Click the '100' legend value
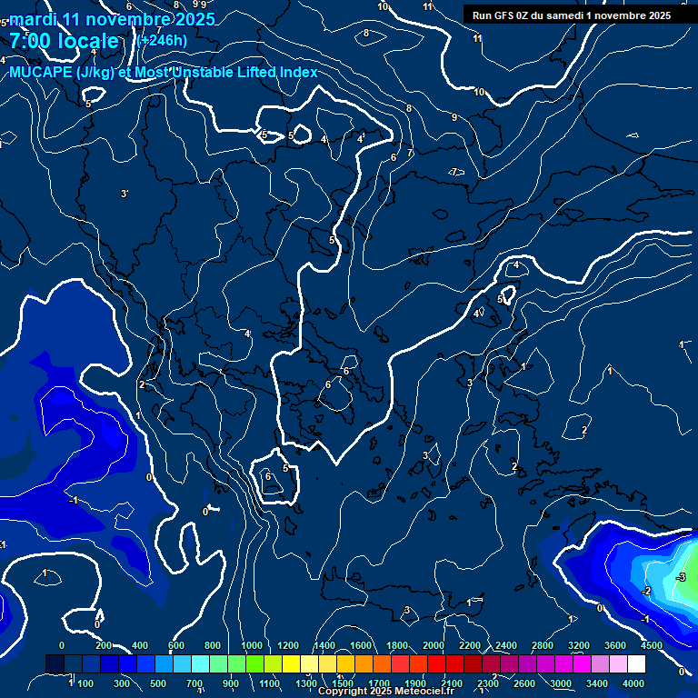Screen dimensions: 698x698 point(85,683)
